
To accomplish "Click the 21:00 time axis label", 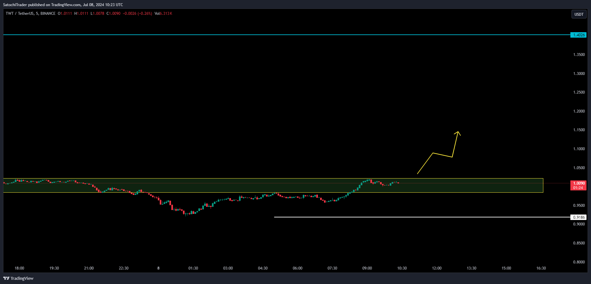I will click(89, 268).
